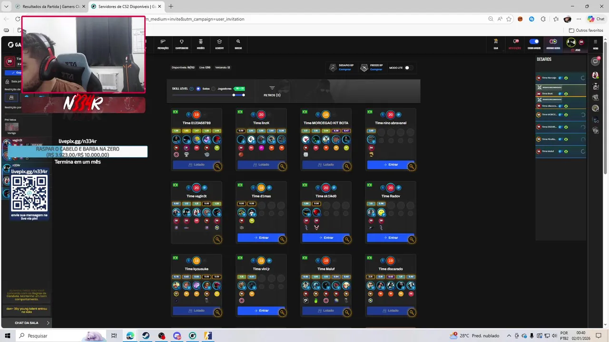Inspect Time Radov room with magnifier icon

click(x=412, y=239)
